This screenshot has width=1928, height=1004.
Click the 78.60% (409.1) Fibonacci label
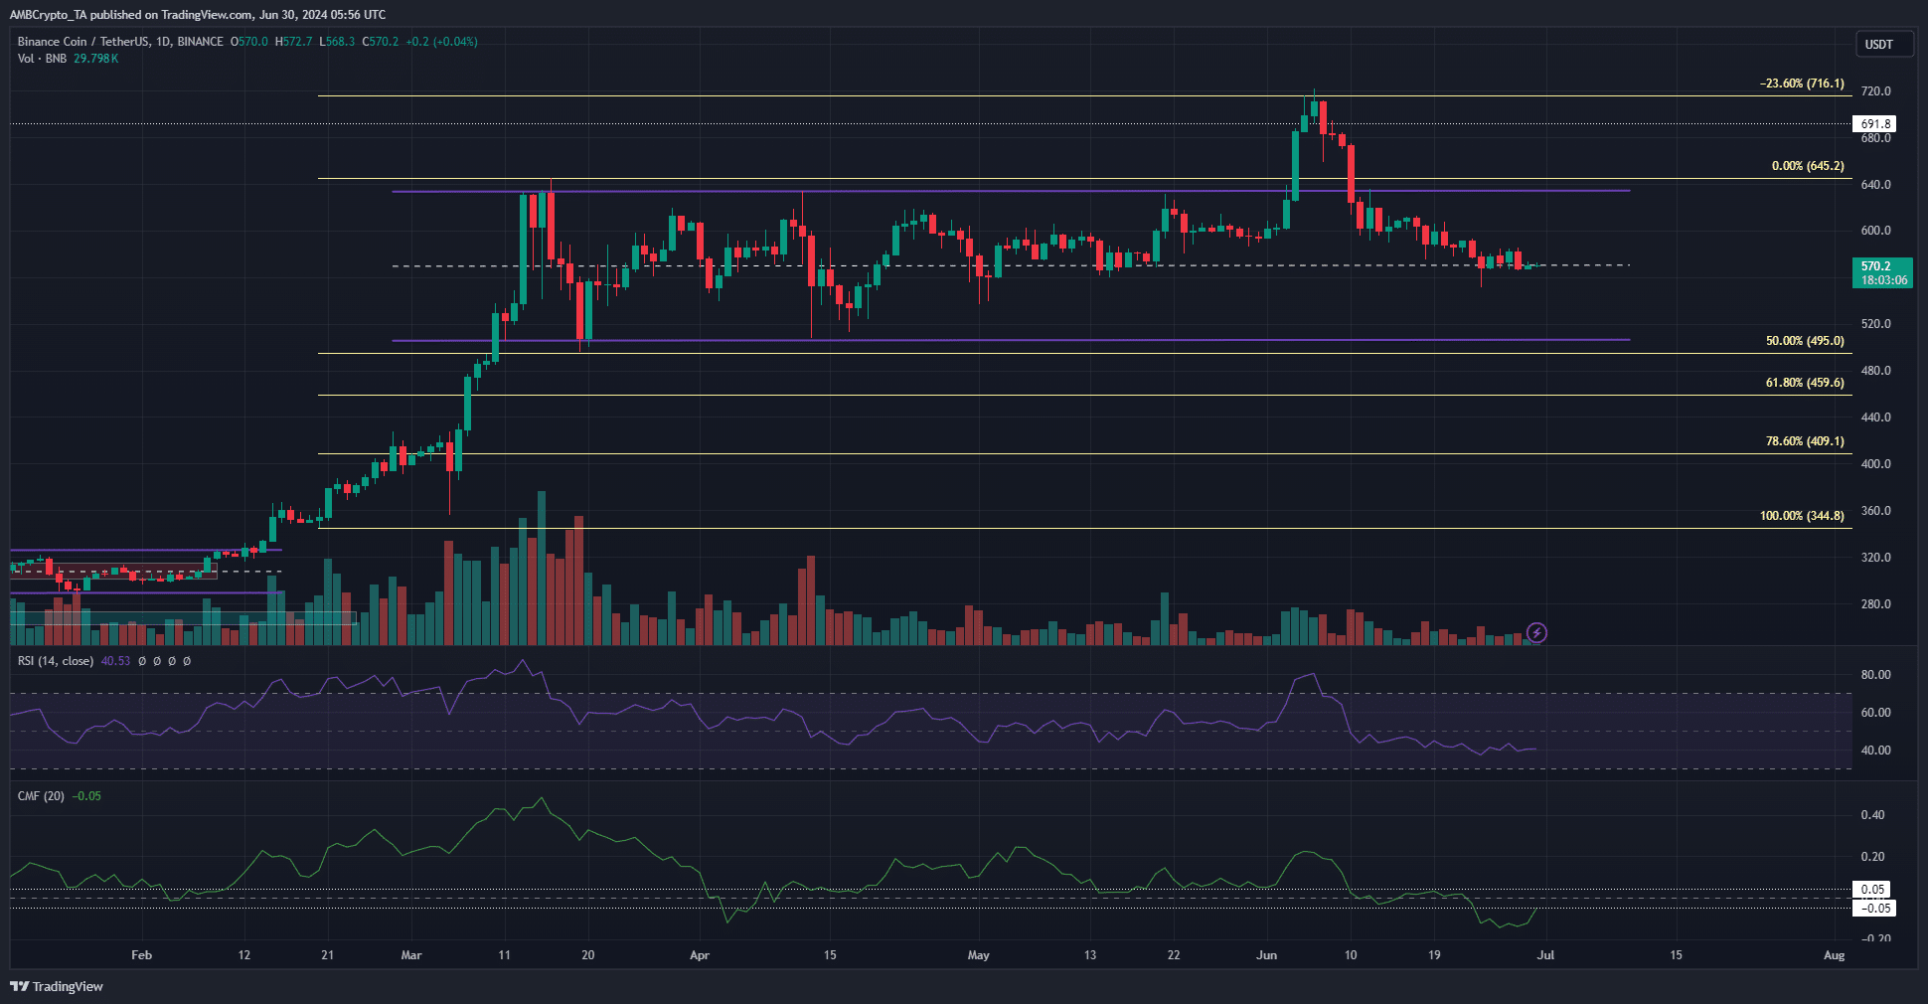coord(1805,441)
